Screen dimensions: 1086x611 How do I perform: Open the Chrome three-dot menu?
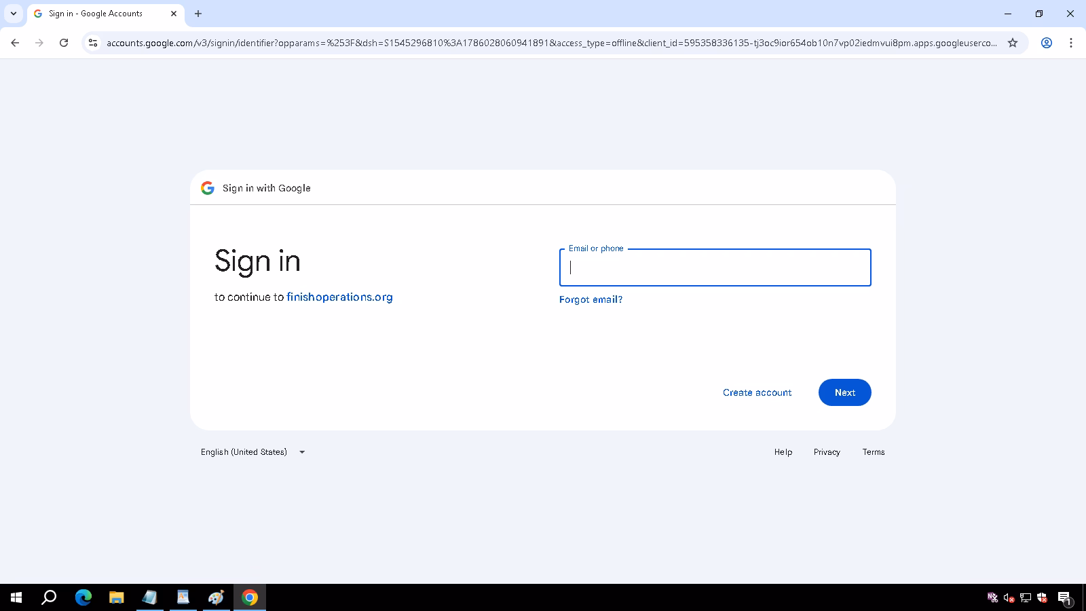1071,43
